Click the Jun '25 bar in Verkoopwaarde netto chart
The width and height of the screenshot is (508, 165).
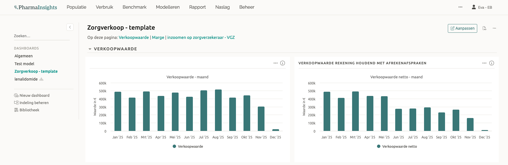click(x=399, y=120)
